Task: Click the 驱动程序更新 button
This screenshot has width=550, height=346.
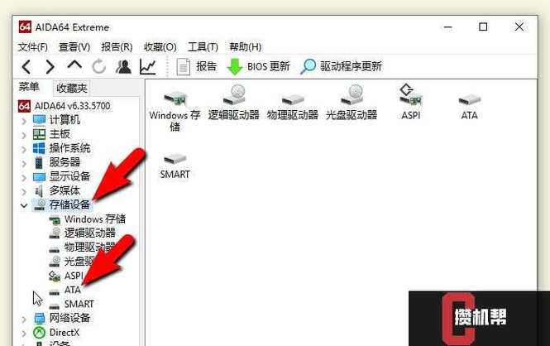Action: [342, 66]
